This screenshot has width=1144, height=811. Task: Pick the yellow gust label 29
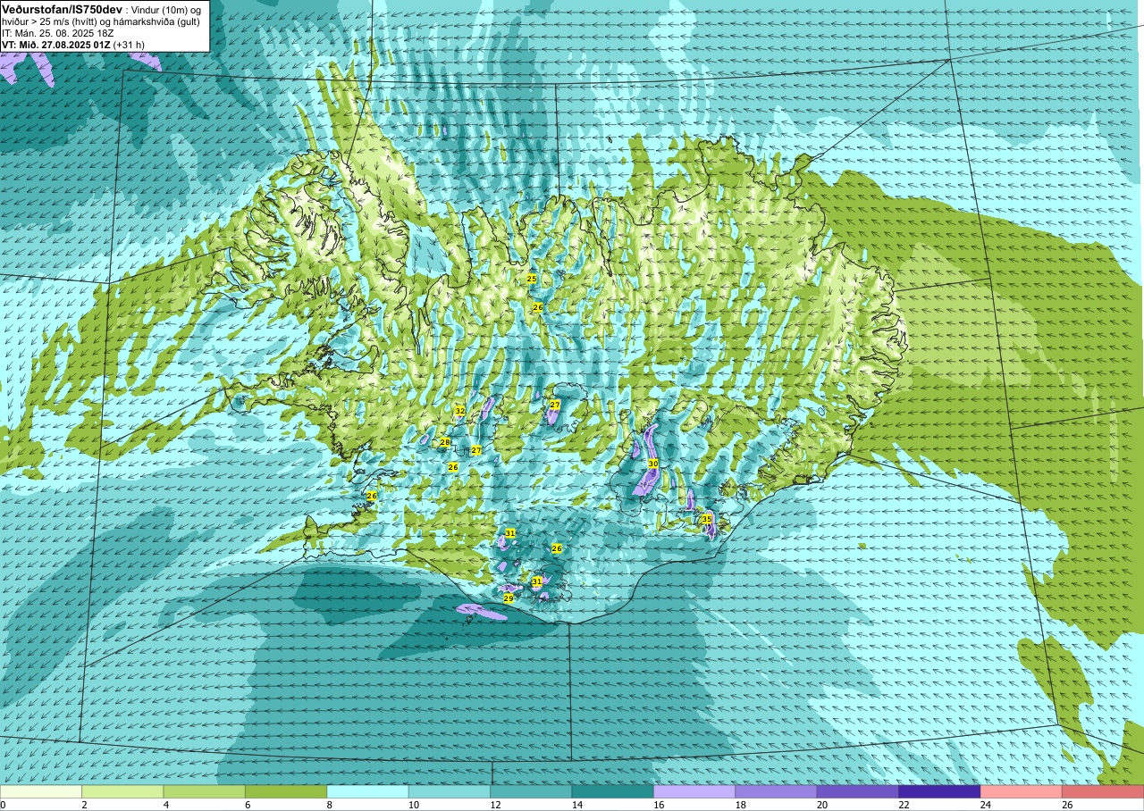509,598
